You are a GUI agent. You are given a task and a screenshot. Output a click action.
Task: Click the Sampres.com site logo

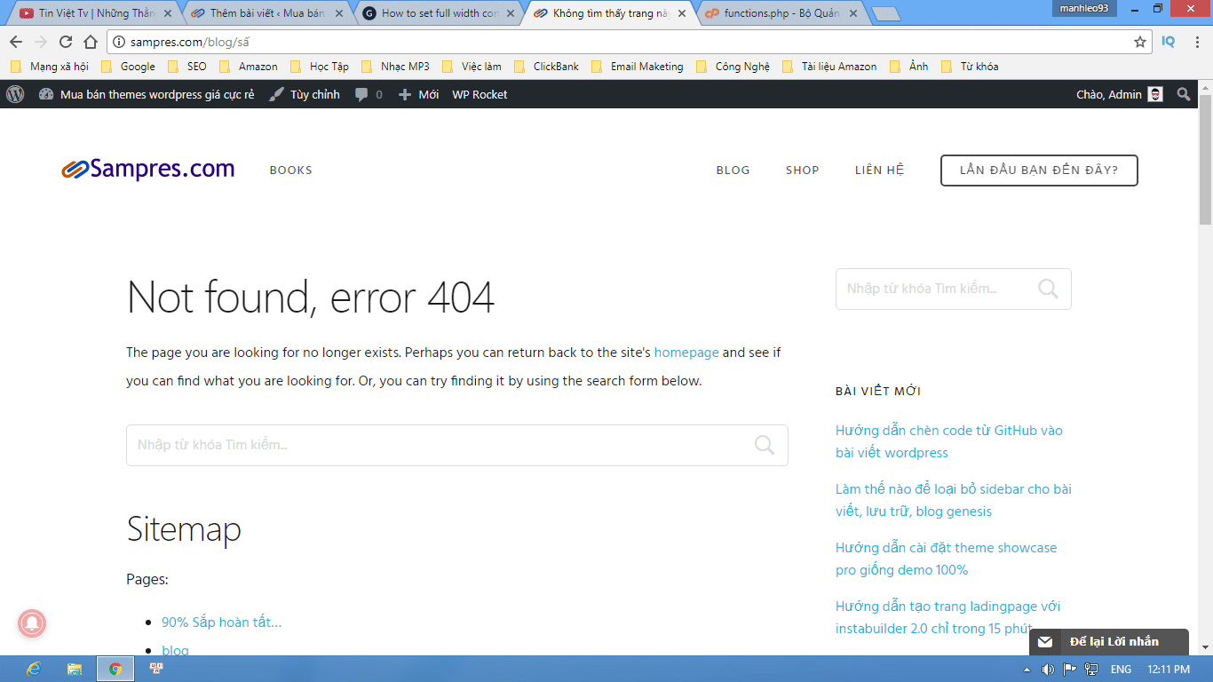[x=147, y=169]
